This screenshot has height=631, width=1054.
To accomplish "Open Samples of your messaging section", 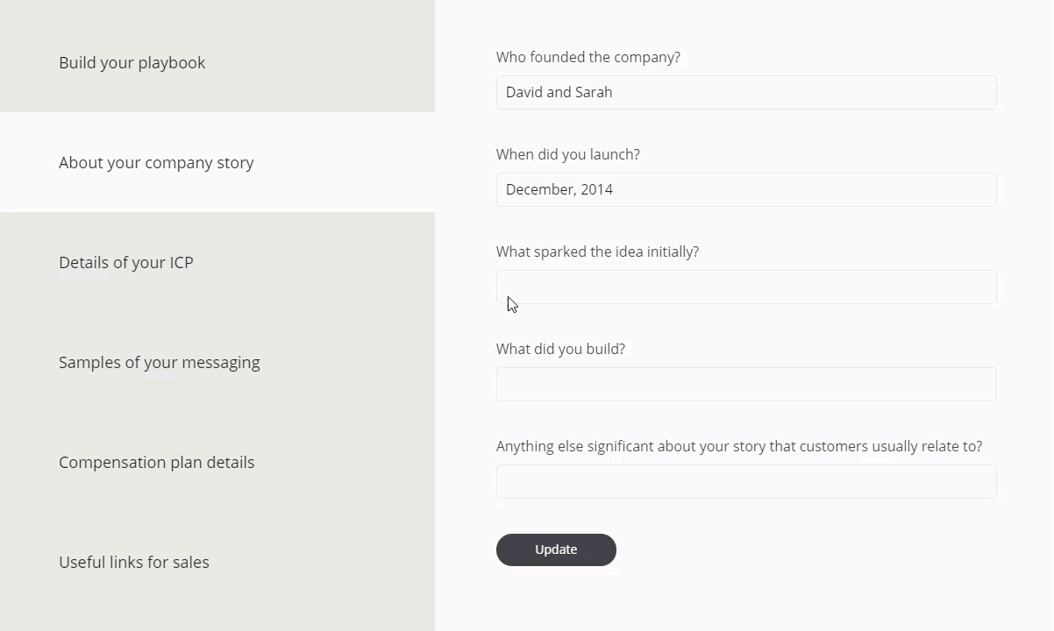I will click(x=217, y=362).
